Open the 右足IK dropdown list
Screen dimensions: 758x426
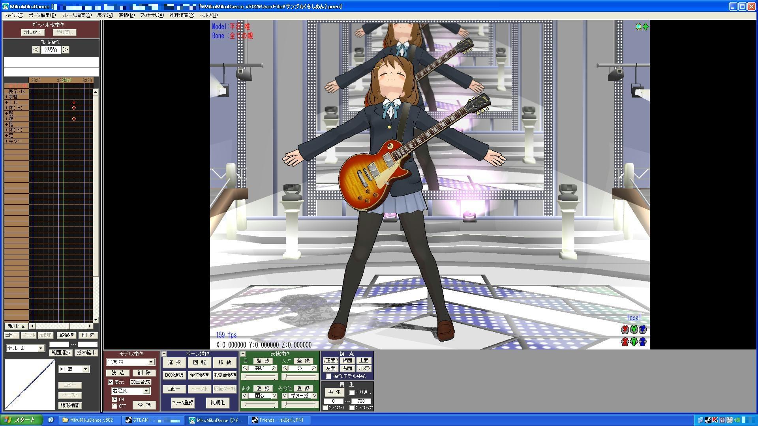[146, 391]
